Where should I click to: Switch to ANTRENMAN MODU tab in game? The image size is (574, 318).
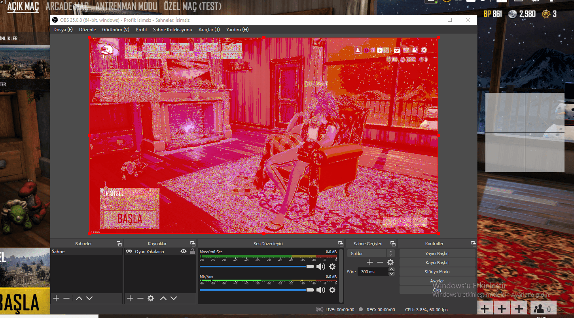pyautogui.click(x=127, y=7)
